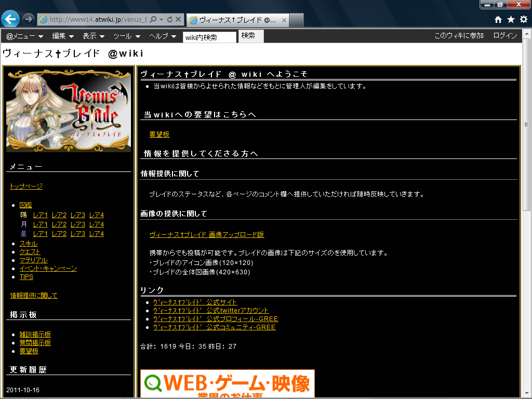This screenshot has height=399, width=532.
Task: Minimize the browser window
Action: [487, 4]
